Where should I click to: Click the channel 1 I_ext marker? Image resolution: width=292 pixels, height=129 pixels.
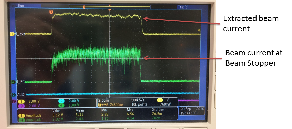(13, 34)
